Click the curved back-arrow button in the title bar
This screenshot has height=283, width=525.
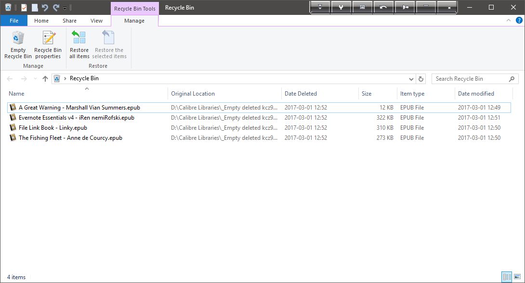pyautogui.click(x=383, y=7)
